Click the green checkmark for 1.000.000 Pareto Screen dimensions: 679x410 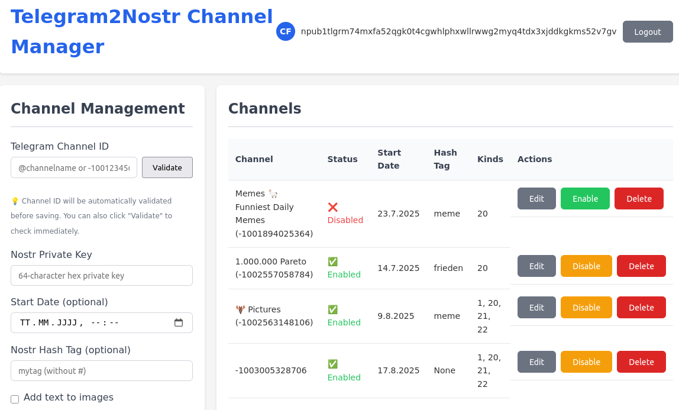(x=333, y=262)
